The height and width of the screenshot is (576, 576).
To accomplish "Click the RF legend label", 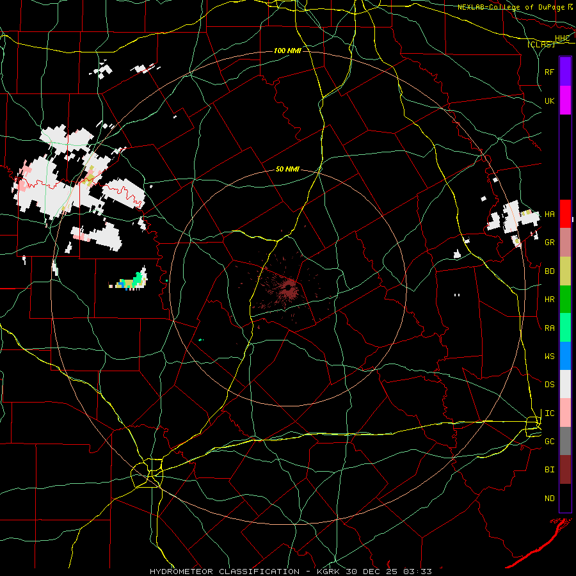I will (x=549, y=72).
